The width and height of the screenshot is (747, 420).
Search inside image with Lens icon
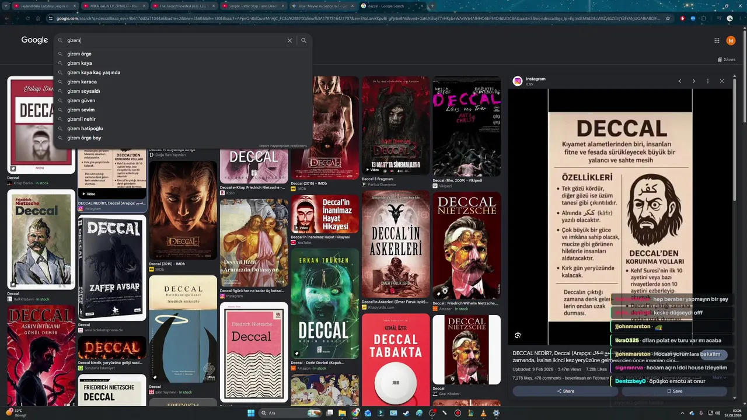point(518,335)
